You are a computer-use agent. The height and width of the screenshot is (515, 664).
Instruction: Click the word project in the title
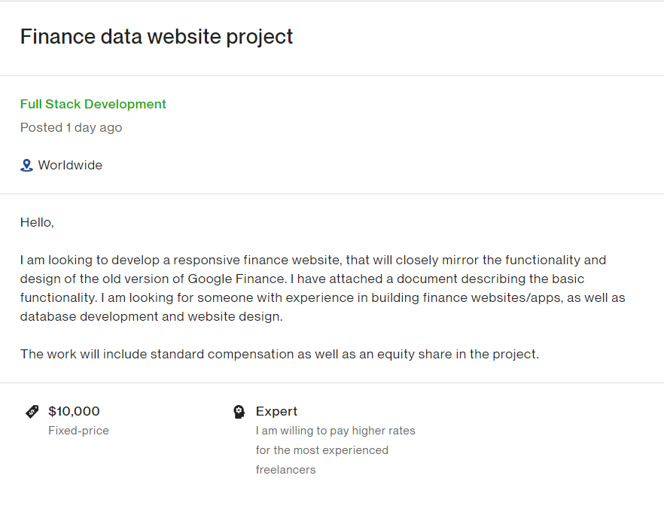coord(259,38)
